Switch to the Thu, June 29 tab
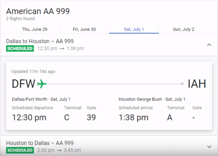The height and width of the screenshot is (156, 218). coord(35,29)
